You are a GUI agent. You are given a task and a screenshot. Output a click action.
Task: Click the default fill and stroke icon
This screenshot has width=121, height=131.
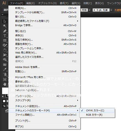coord(3,97)
